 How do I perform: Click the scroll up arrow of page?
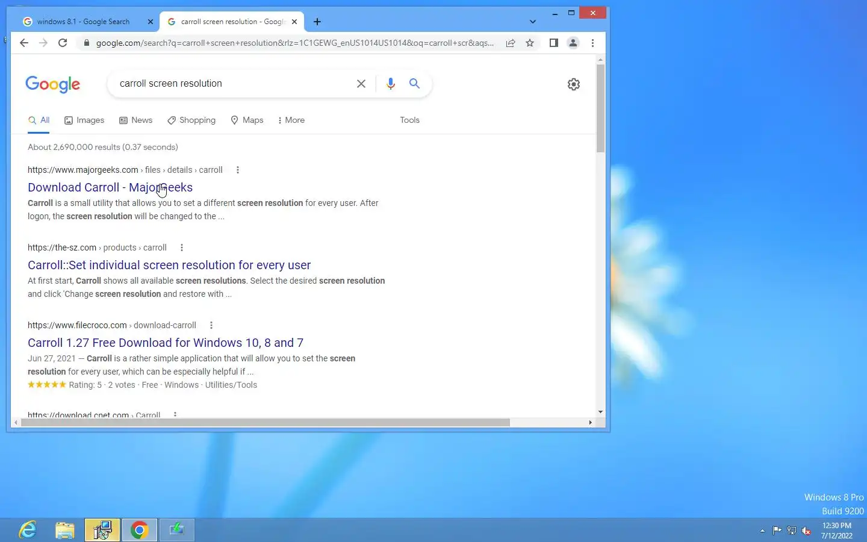click(x=600, y=60)
